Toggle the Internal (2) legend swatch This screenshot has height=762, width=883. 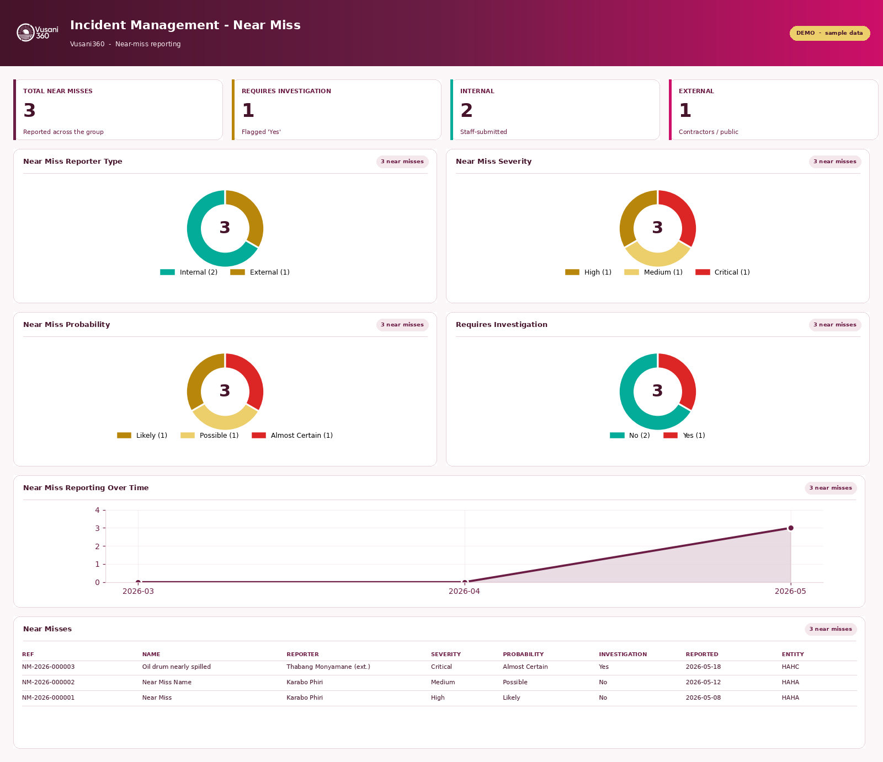(x=167, y=272)
